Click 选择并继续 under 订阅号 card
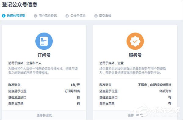The image size is (183, 120). point(44,115)
